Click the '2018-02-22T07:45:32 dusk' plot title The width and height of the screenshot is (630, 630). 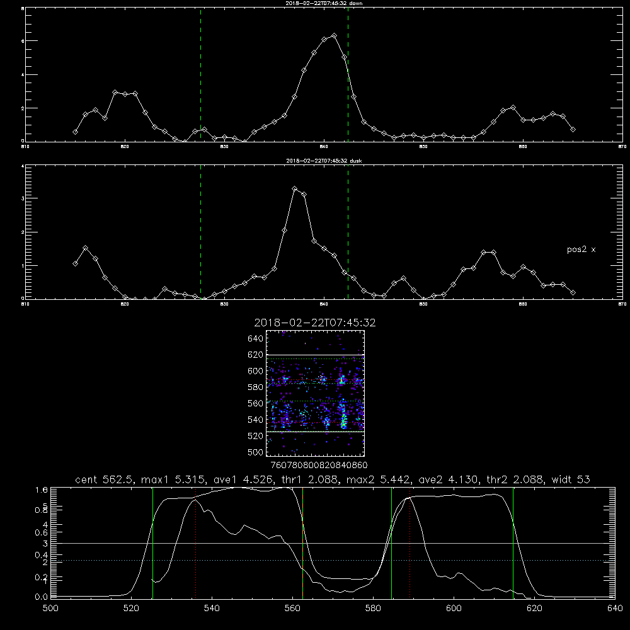pos(324,161)
